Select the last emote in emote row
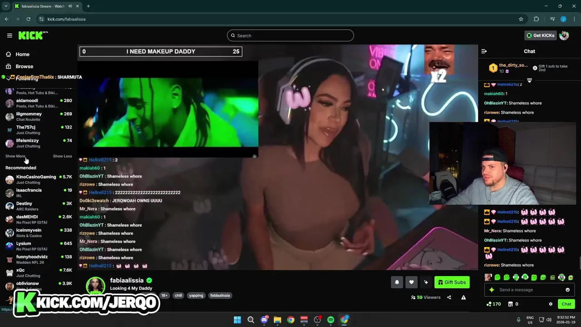This screenshot has width=581, height=327. click(x=571, y=277)
